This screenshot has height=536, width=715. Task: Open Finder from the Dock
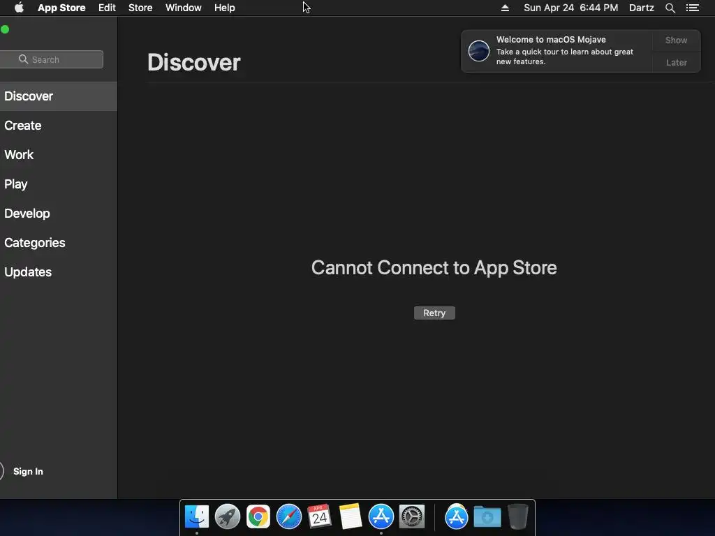tap(197, 517)
